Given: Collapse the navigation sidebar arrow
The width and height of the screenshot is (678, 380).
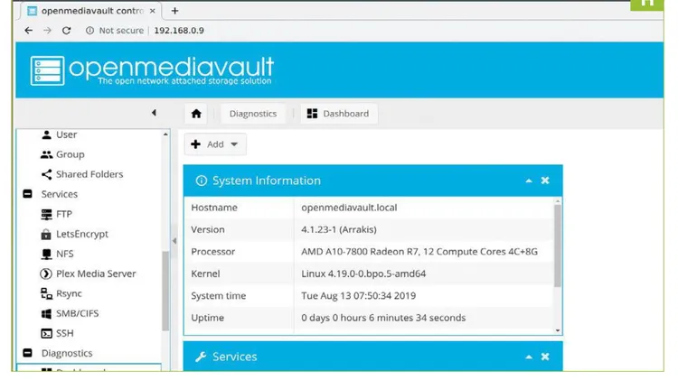Looking at the screenshot, I should (x=154, y=113).
